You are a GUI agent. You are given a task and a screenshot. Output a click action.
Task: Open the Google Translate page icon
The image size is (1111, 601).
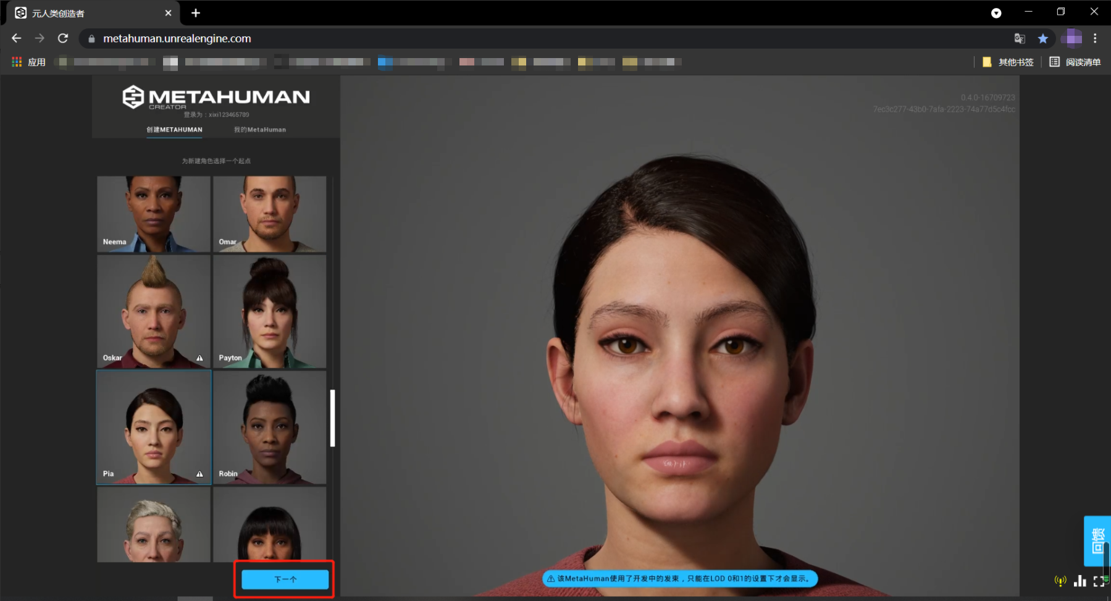pos(1020,38)
